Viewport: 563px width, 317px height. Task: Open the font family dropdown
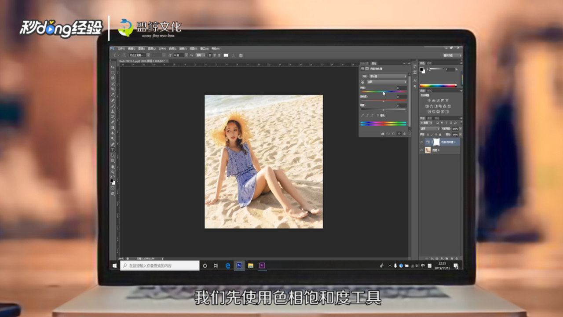pos(148,55)
